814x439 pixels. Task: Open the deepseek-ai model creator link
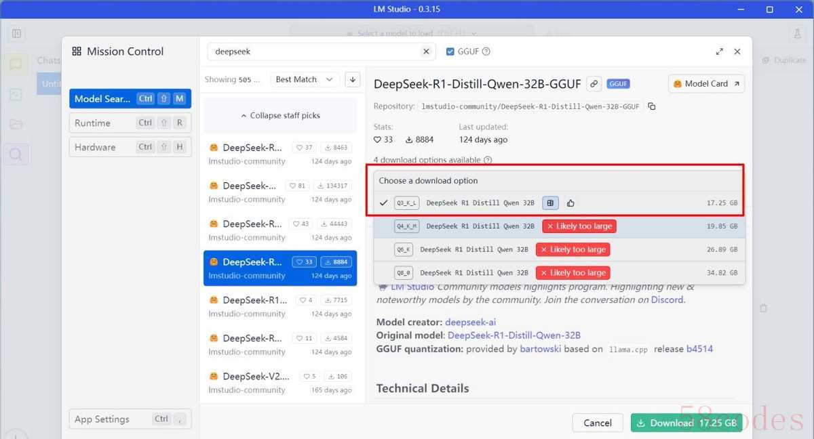470,322
